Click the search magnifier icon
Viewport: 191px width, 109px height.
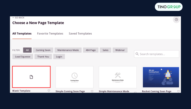pyautogui.click(x=137, y=54)
